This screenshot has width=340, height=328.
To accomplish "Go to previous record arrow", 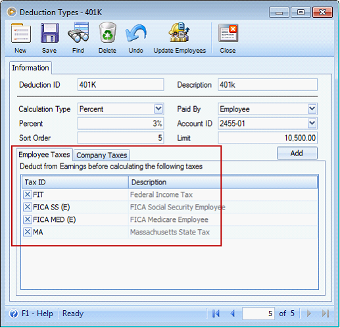I will tap(233, 314).
